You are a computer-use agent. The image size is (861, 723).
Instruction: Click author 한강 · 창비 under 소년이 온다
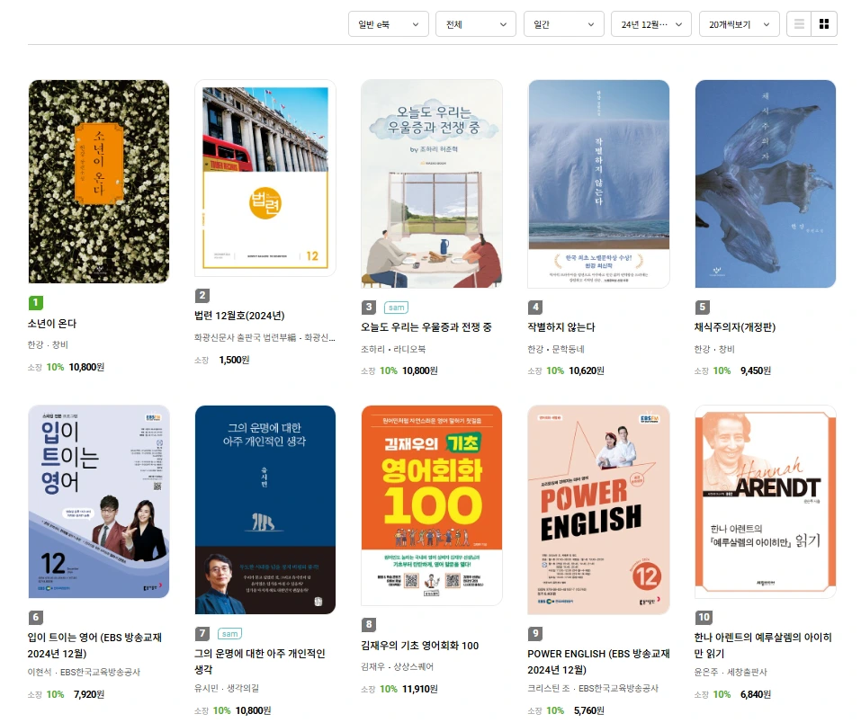click(x=48, y=344)
